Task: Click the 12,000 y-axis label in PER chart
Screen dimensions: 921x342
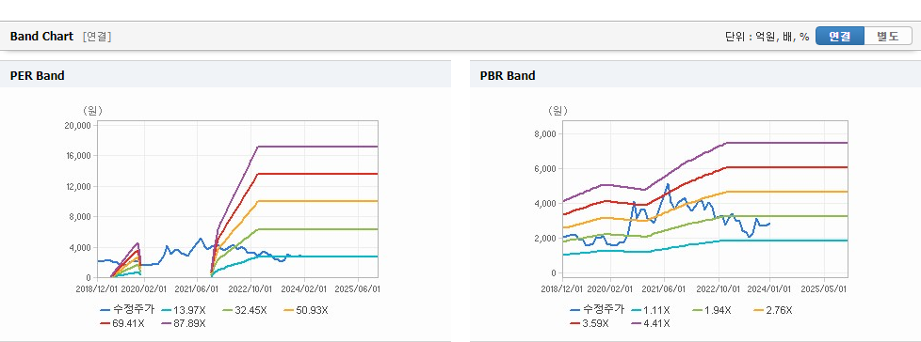Action: tap(77, 186)
